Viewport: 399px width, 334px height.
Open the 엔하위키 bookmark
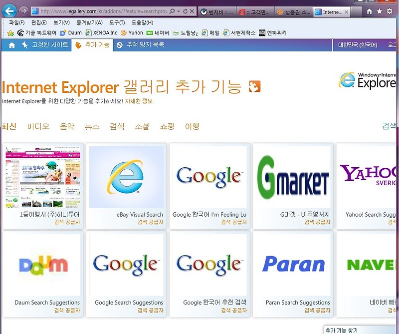[273, 33]
